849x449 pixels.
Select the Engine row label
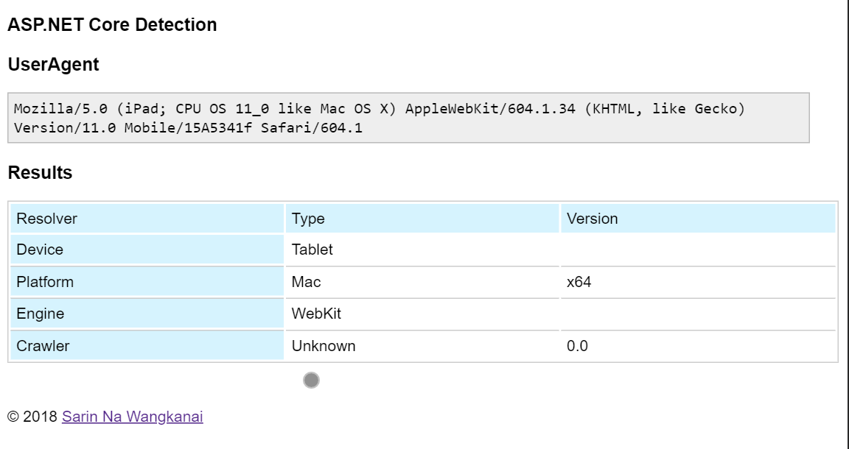(x=36, y=314)
